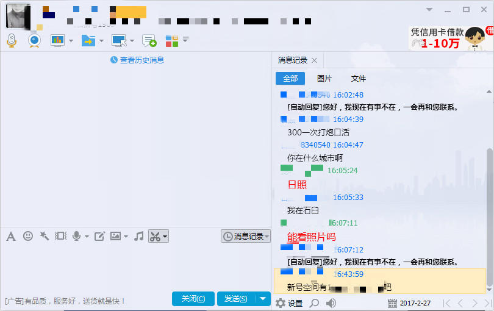
Task: Open the screenshot scissors dropdown arrow
Action: click(165, 236)
